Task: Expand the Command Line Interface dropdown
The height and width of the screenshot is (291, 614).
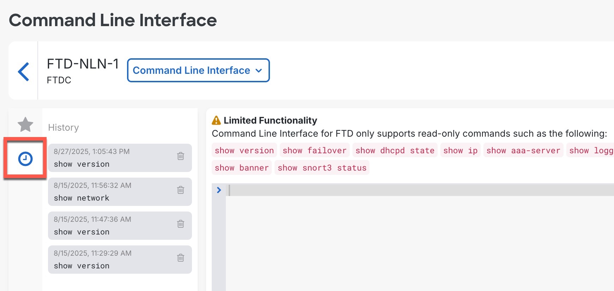Action: 198,70
